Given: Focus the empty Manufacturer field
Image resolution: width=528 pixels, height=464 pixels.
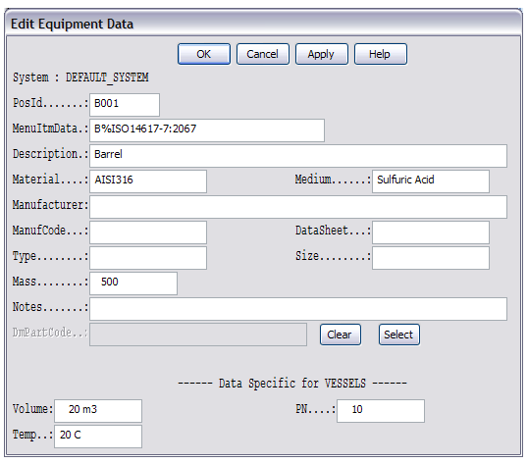Looking at the screenshot, I should coord(298,207).
